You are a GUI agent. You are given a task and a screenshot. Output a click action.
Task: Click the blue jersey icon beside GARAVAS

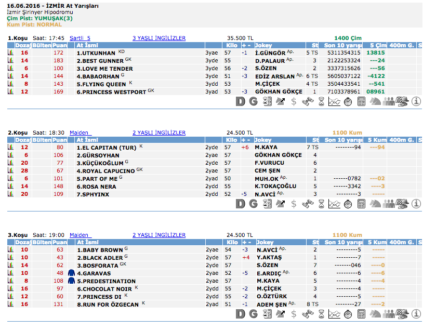pyautogui.click(x=72, y=273)
